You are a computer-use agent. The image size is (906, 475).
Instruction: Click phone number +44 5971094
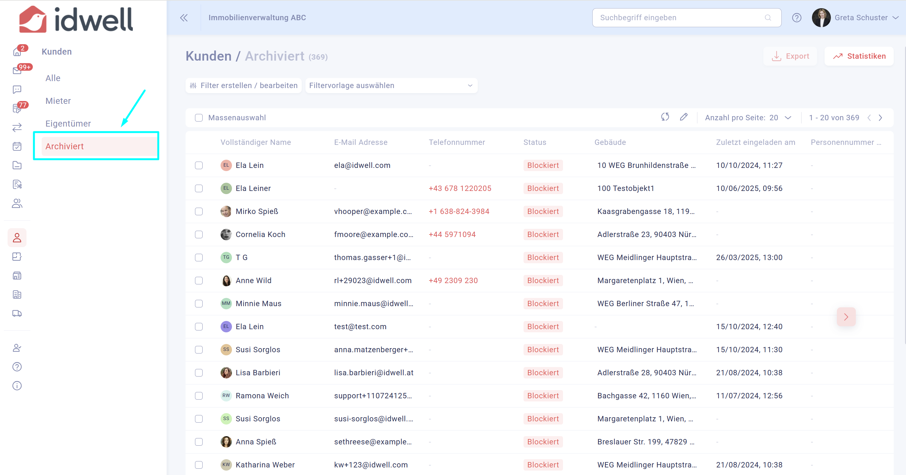coord(452,235)
